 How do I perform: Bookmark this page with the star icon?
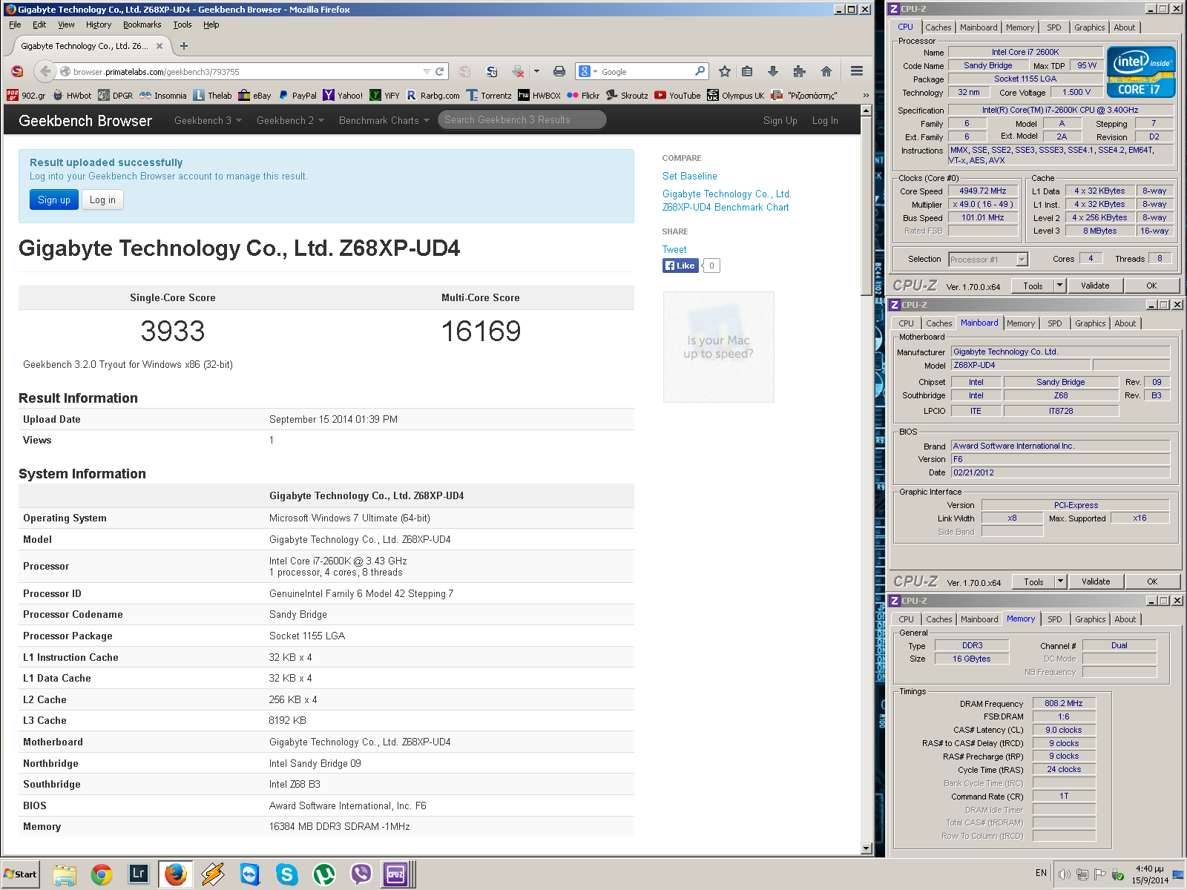click(725, 72)
